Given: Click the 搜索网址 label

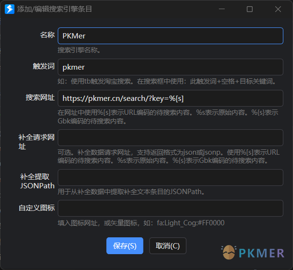Looking at the screenshot, I should click(40, 97).
